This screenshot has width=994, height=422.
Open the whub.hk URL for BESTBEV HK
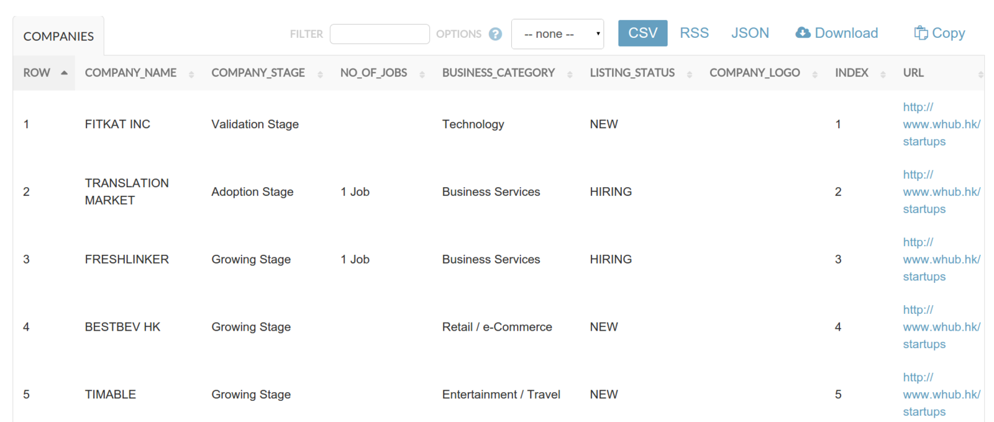click(x=941, y=327)
